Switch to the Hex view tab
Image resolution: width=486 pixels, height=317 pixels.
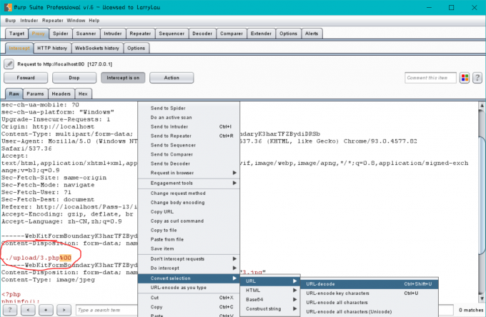(83, 94)
